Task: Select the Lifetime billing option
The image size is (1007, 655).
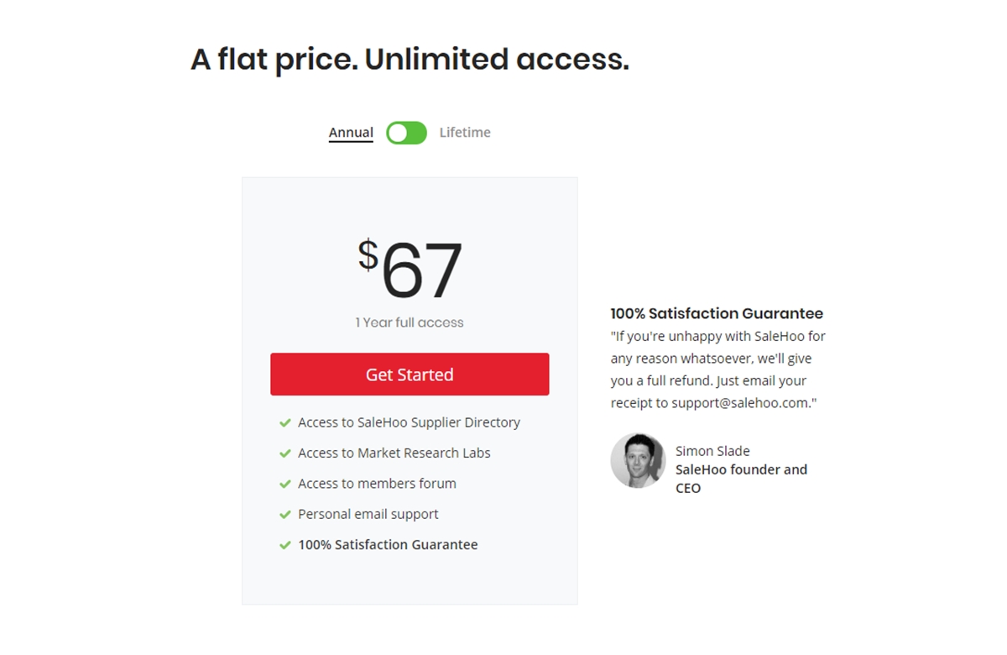Action: coord(465,133)
